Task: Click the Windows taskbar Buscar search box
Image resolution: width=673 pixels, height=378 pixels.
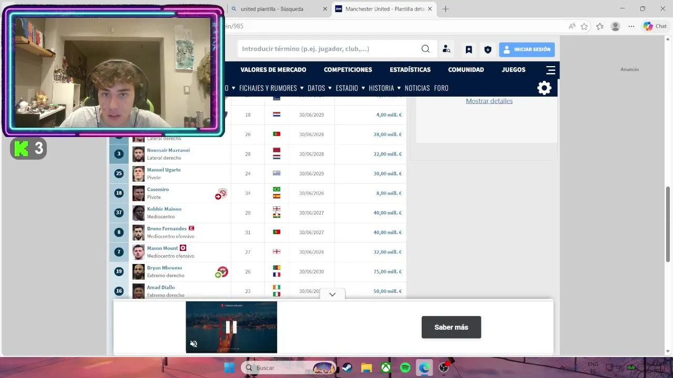Action: click(289, 368)
